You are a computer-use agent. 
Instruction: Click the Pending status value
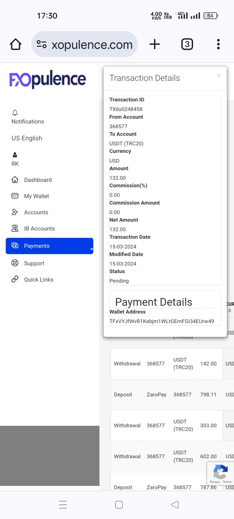[x=119, y=281]
